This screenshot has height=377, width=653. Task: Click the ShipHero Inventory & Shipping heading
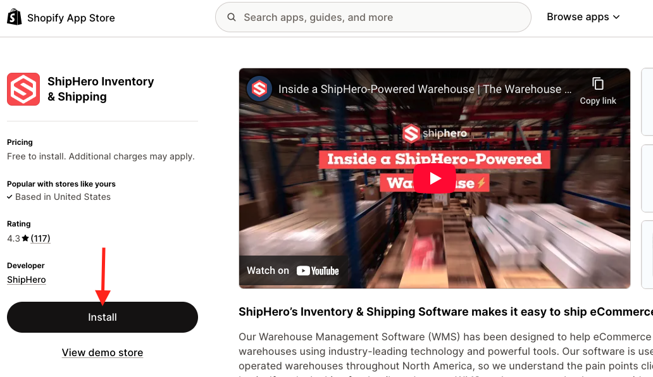tap(101, 89)
